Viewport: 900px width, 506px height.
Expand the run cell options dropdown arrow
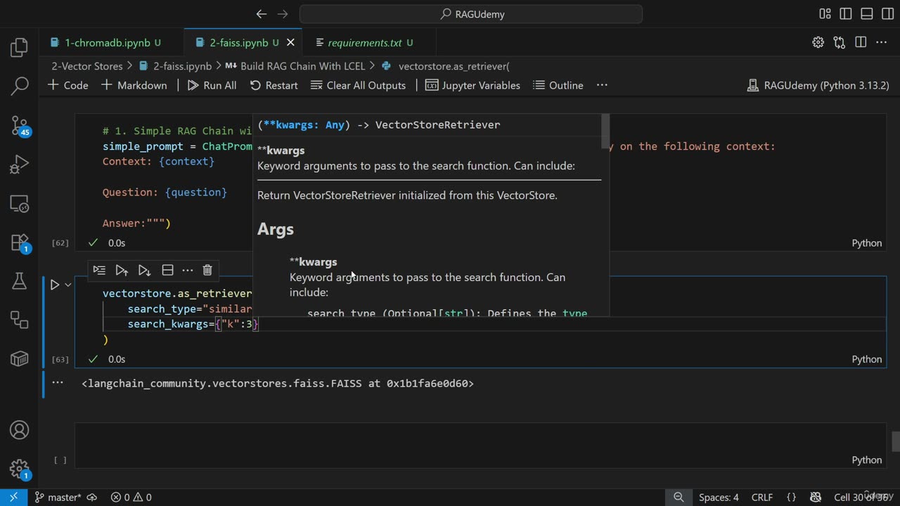(68, 285)
